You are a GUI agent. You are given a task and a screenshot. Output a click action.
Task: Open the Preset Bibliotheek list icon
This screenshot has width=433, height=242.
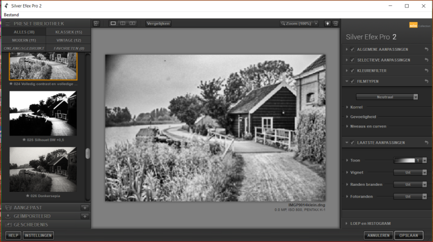tap(8, 23)
